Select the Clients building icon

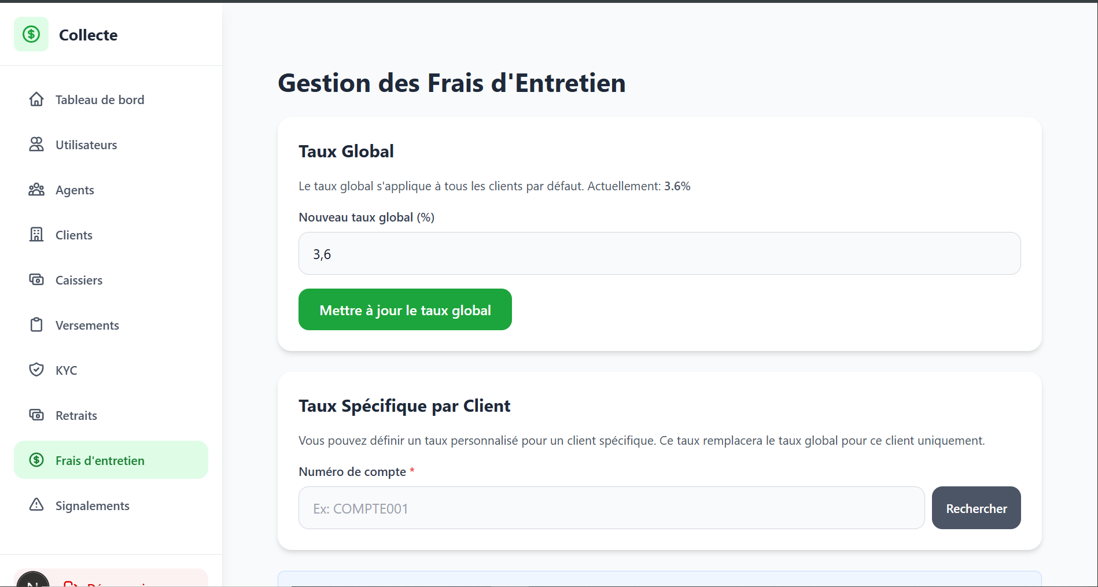[x=36, y=234]
